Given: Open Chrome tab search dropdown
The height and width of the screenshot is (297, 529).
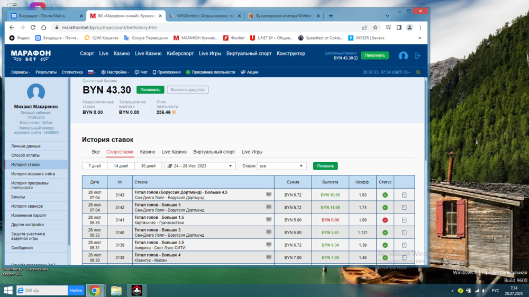Looking at the screenshot, I should [387, 16].
